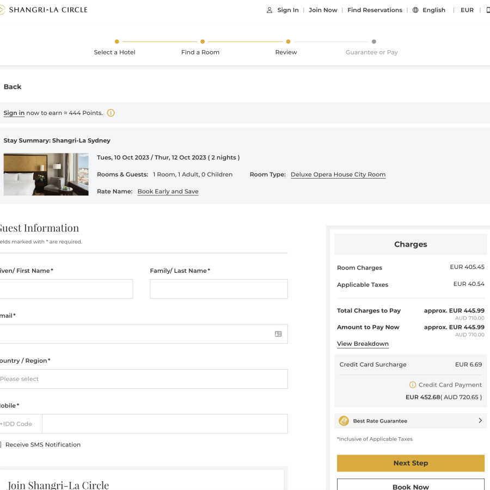Click the Family/Last Name input field
The height and width of the screenshot is (490, 490).
[x=219, y=289]
